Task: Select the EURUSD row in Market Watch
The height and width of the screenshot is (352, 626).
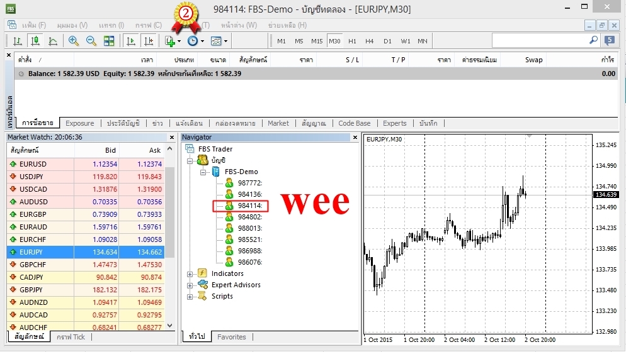Action: [86, 164]
